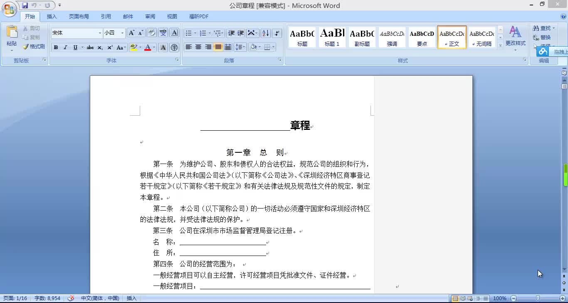The width and height of the screenshot is (568, 303).
Task: Click the 替换 (Replace) button
Action: click(x=542, y=37)
